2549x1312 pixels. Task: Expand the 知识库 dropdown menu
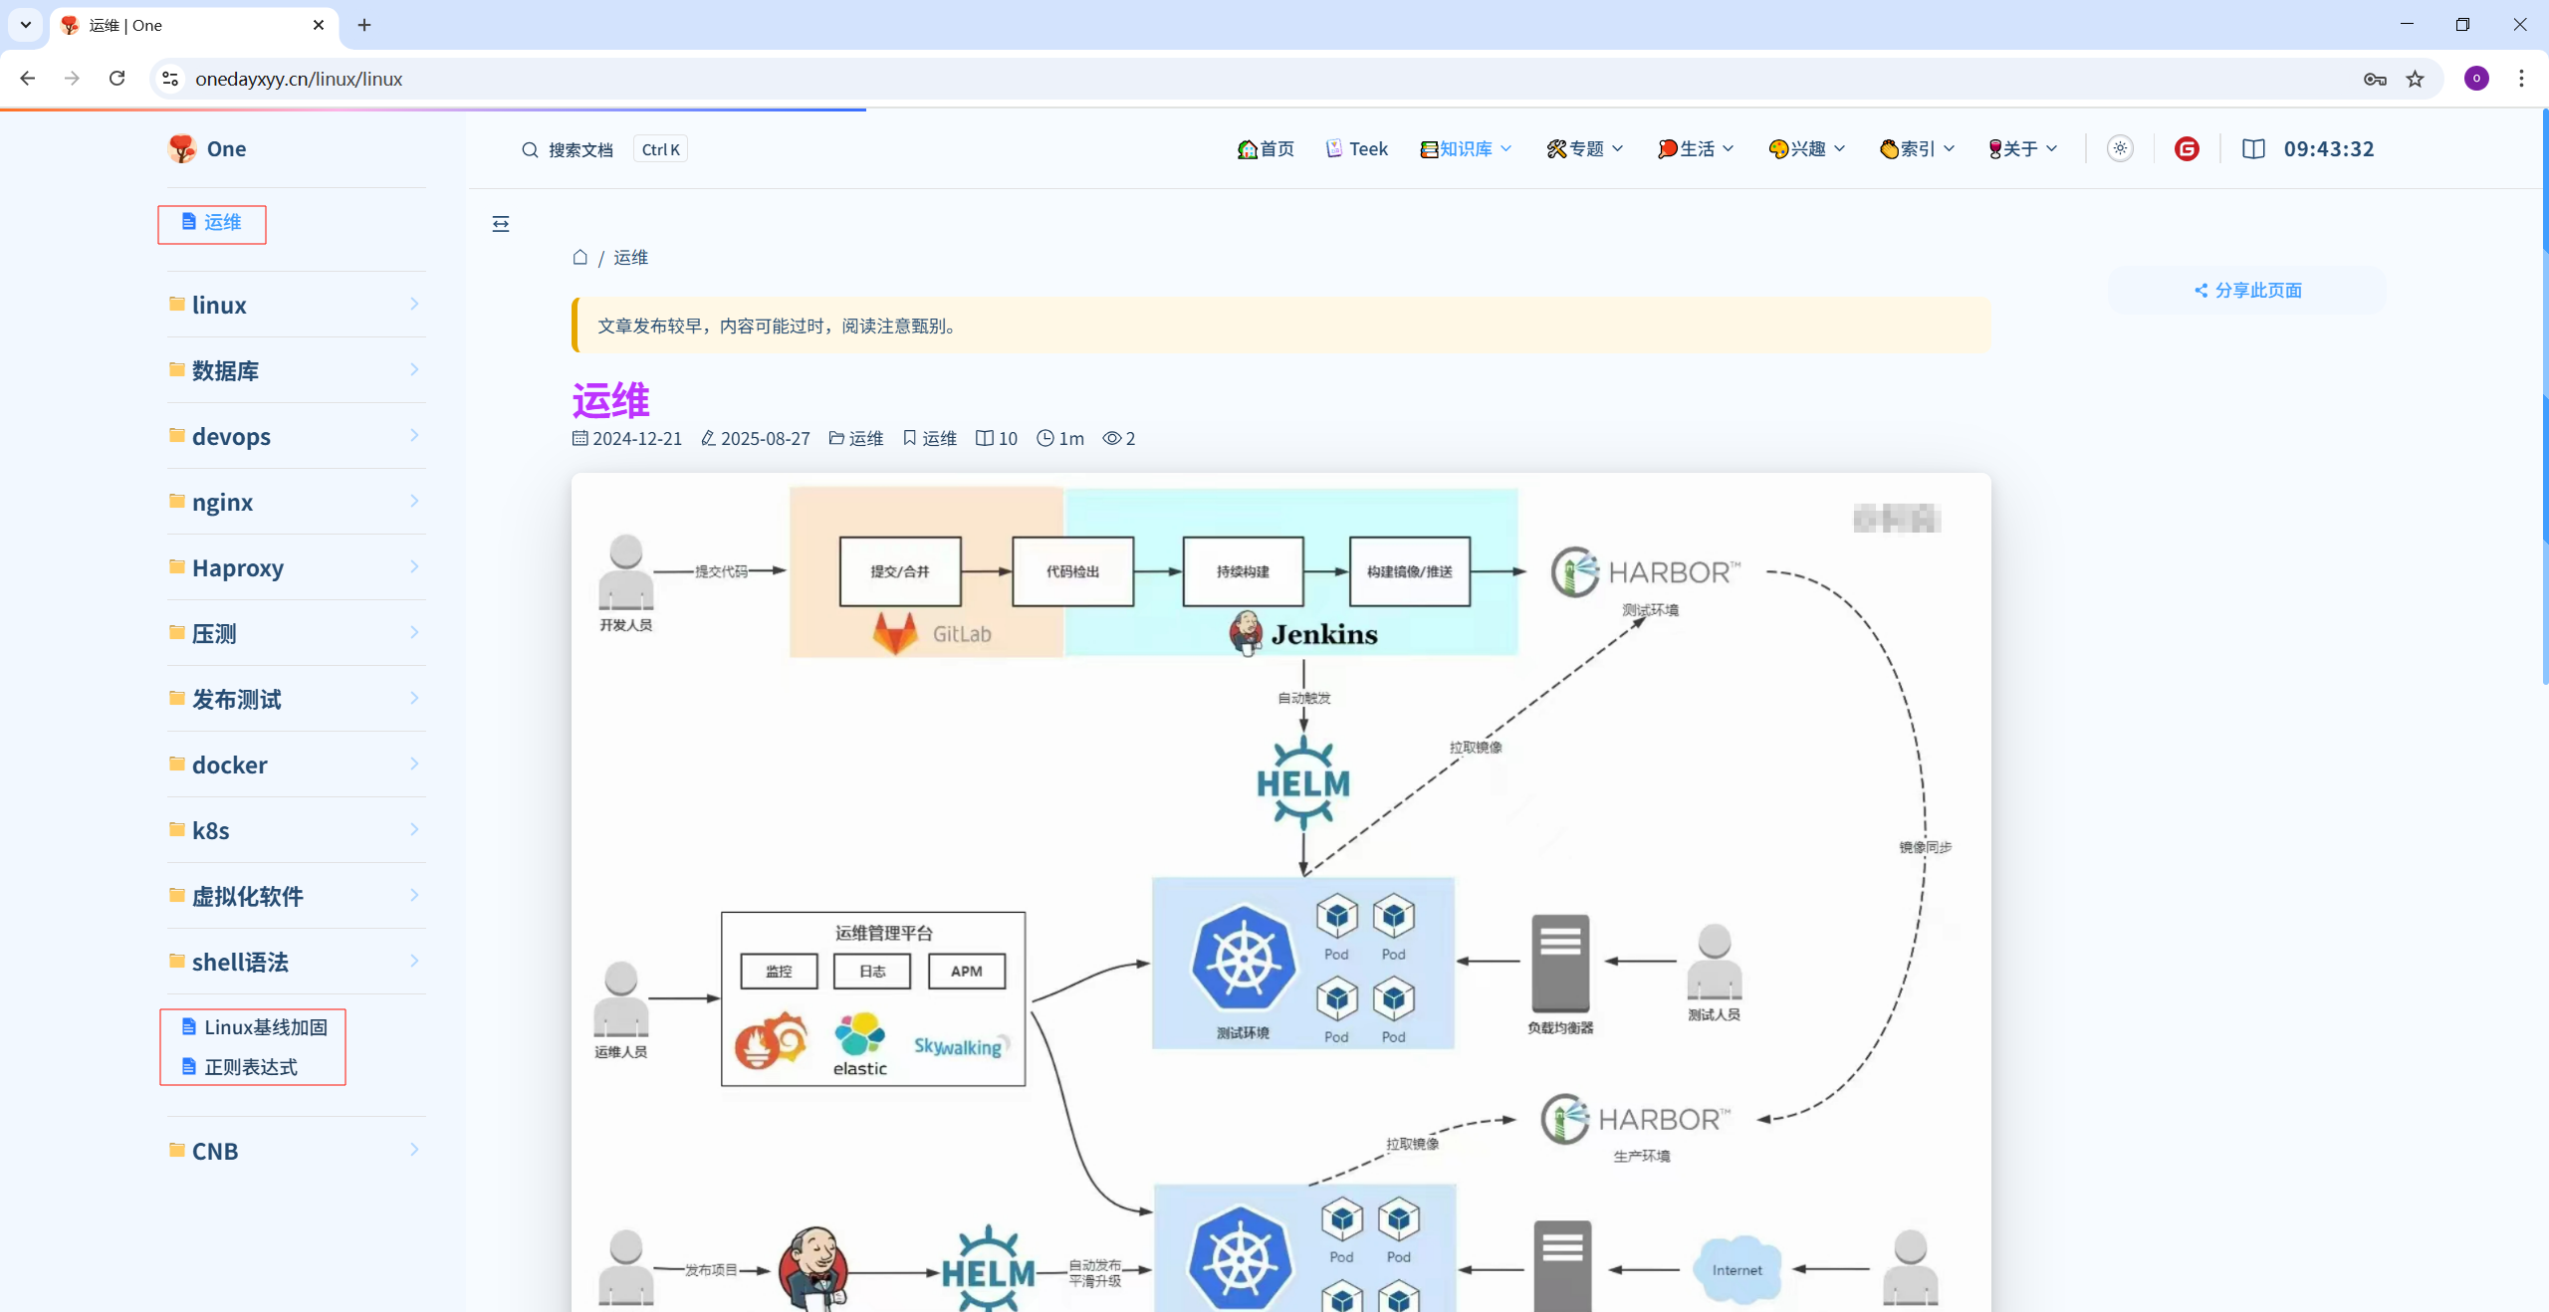click(x=1466, y=148)
